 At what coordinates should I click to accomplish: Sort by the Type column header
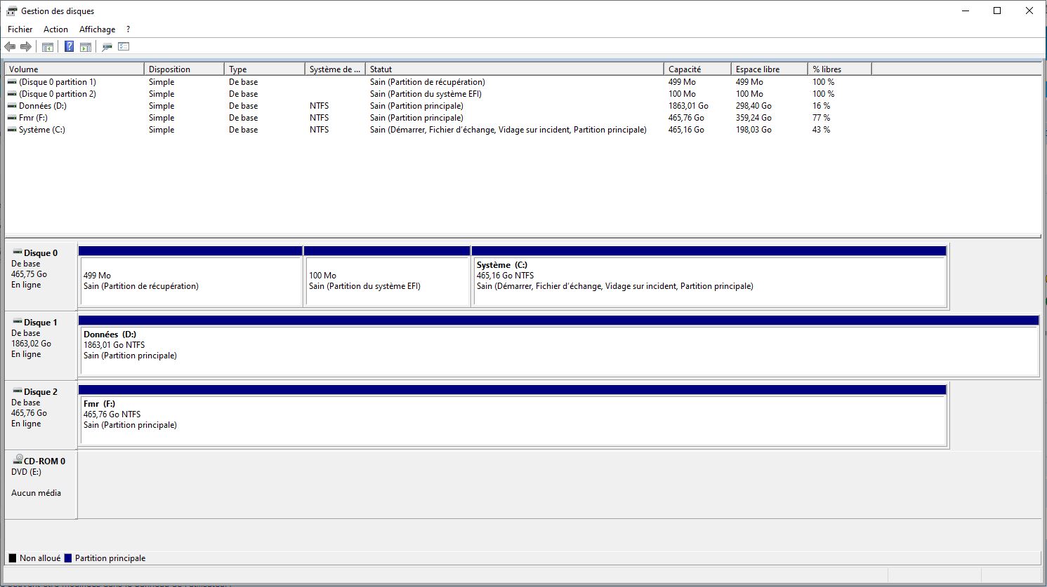point(264,69)
